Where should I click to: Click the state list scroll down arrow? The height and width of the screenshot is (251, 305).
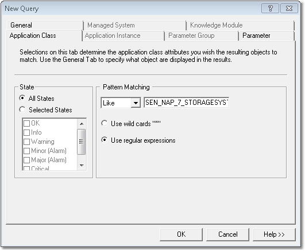pos(82,166)
